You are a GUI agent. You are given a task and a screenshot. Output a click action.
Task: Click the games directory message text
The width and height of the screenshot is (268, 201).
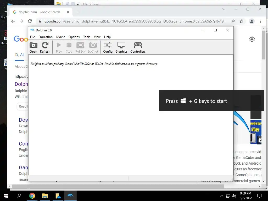coord(95,64)
